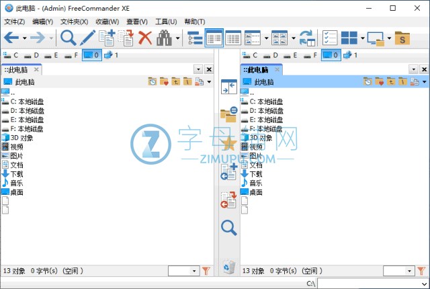The width and height of the screenshot is (430, 289).
Task: Switch to the thumbnails-with-details view icon
Action: [253, 38]
